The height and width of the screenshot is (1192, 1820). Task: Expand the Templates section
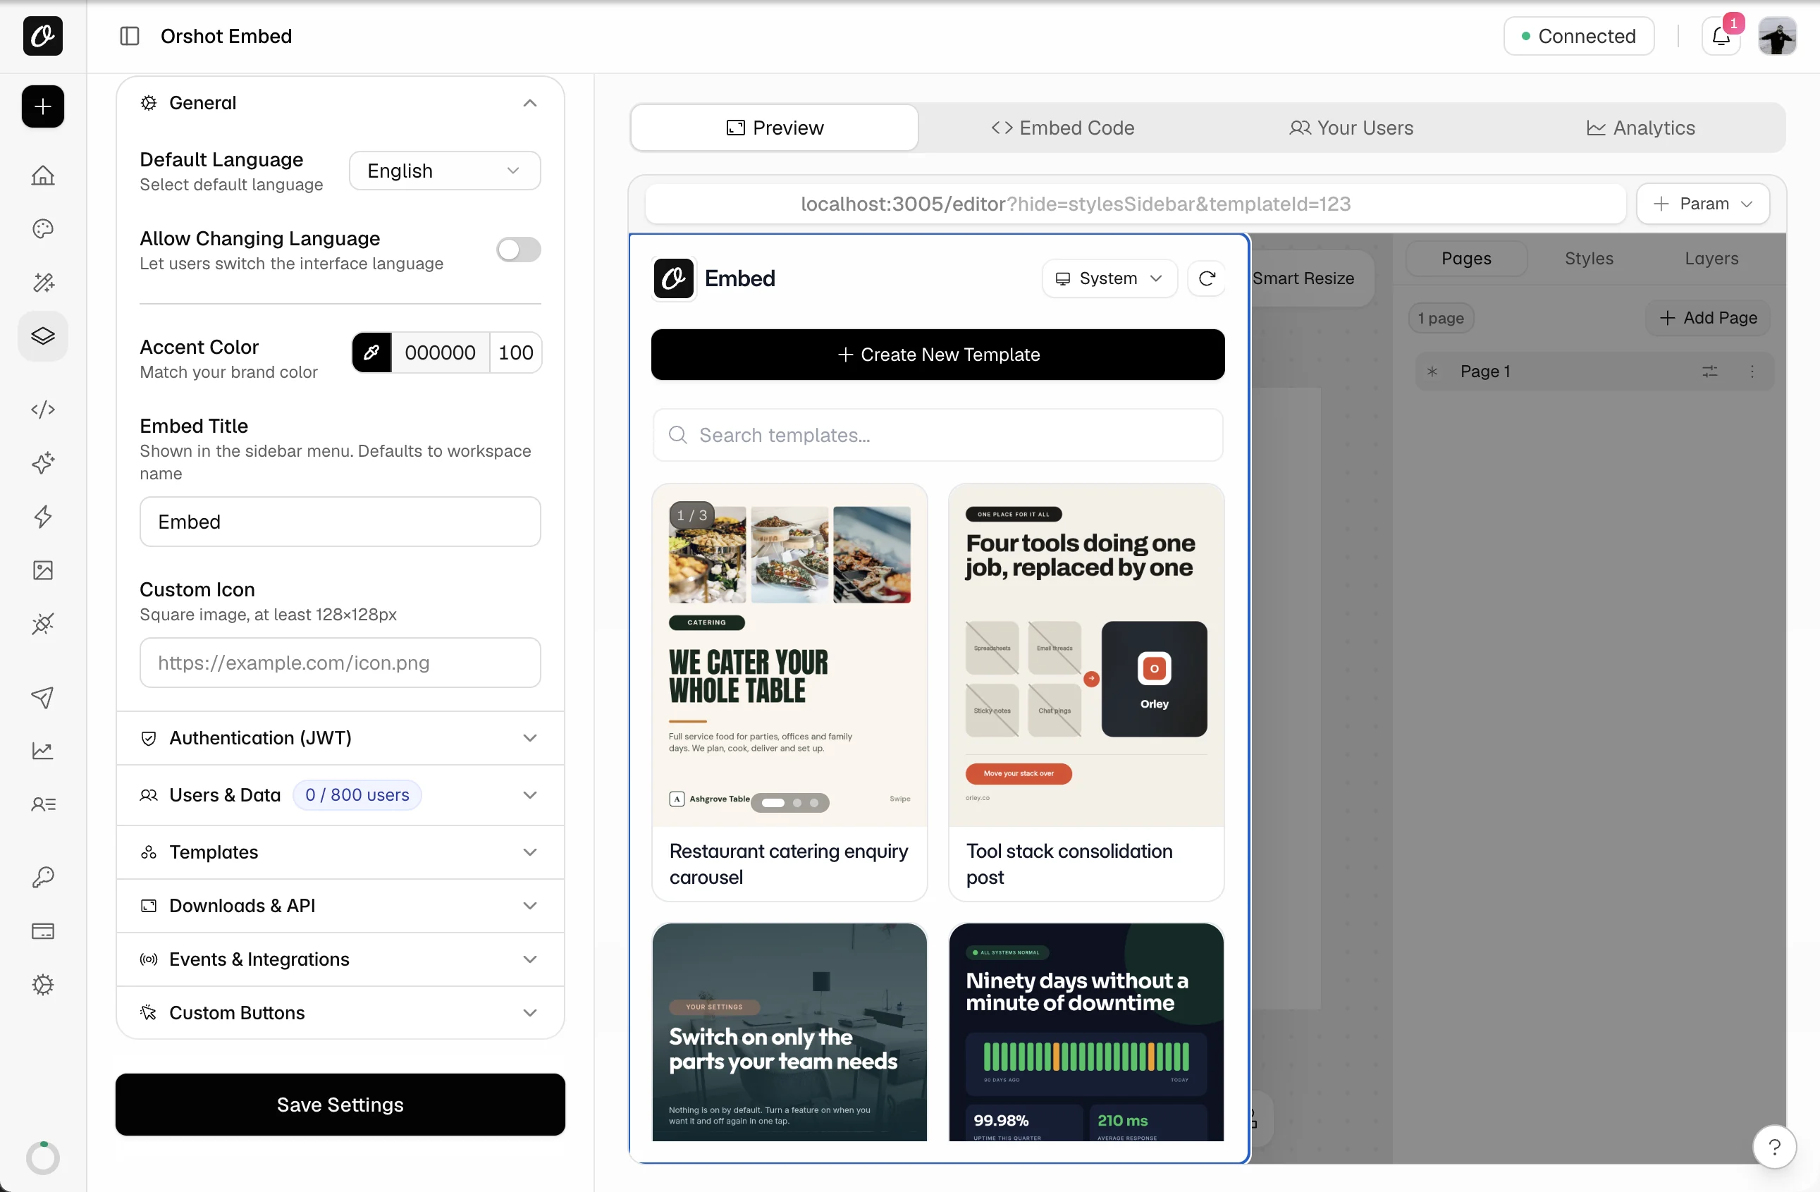pyautogui.click(x=340, y=852)
